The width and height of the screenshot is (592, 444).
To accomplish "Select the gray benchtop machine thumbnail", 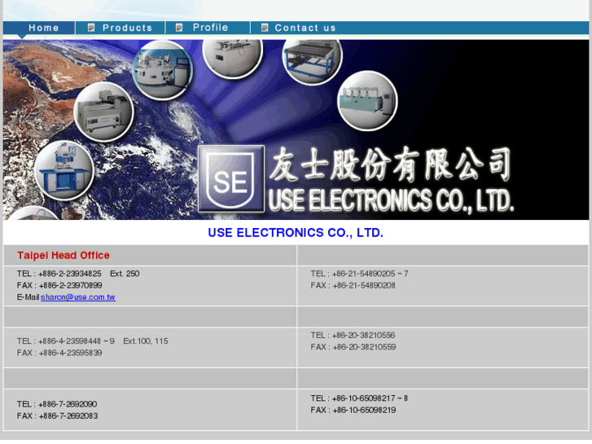I will coord(104,112).
